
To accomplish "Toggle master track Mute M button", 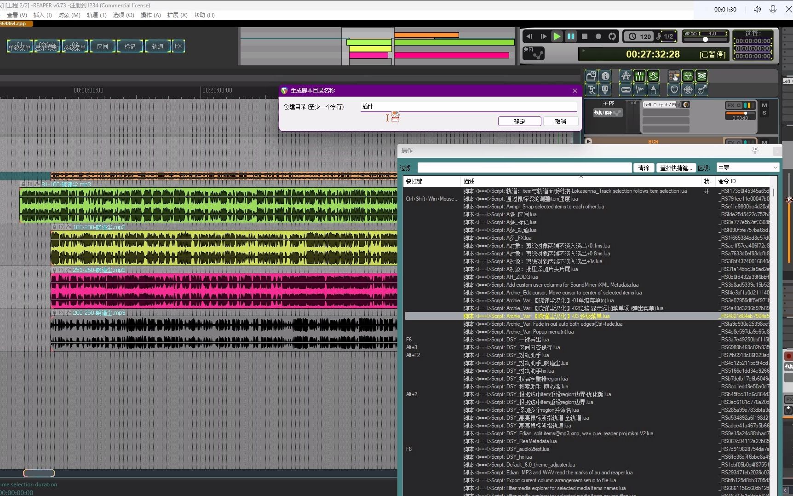I will pyautogui.click(x=764, y=105).
